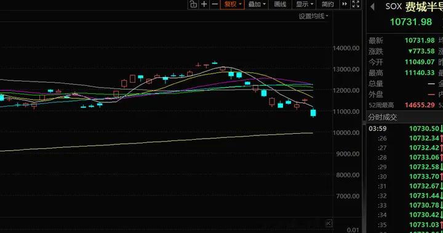Toggle the 简约 simple mode
Screen dimensions: 443x233
(x=328, y=4)
